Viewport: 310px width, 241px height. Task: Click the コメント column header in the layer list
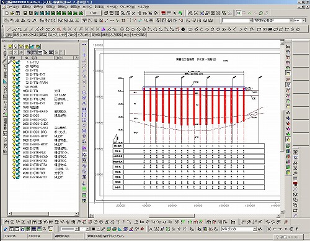(64, 58)
